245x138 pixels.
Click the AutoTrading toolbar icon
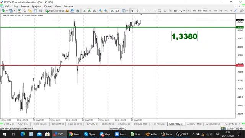pyautogui.click(x=72, y=11)
